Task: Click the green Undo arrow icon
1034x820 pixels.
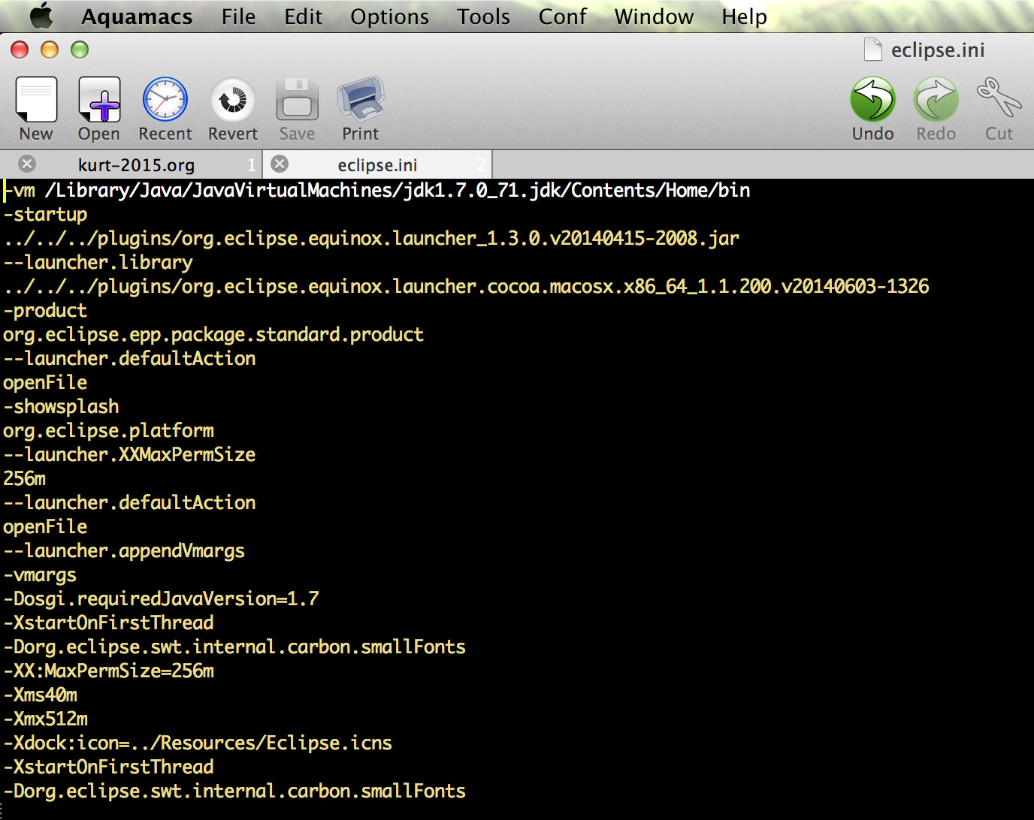Action: pyautogui.click(x=873, y=99)
